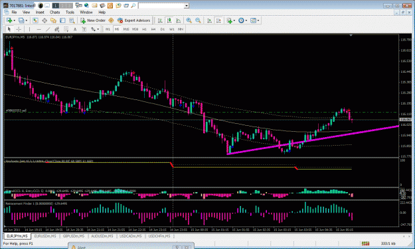
Task: Open the File menu
Action: coord(14,12)
